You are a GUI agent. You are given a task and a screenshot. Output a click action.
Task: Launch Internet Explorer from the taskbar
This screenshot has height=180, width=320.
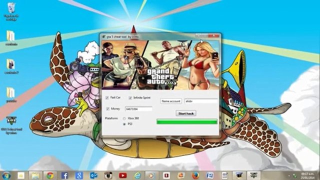coord(137,175)
